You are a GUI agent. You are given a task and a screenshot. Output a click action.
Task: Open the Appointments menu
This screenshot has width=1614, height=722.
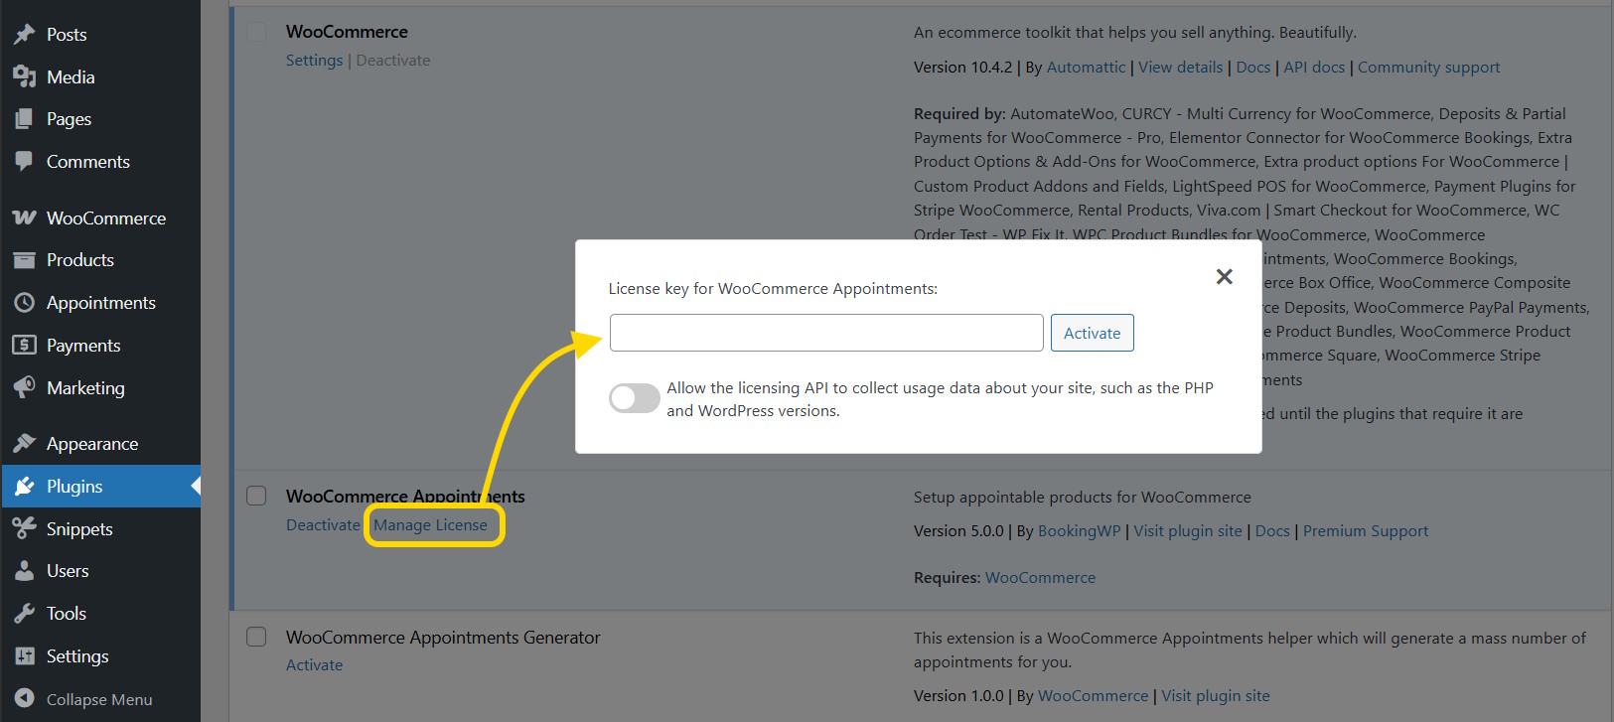pos(101,303)
